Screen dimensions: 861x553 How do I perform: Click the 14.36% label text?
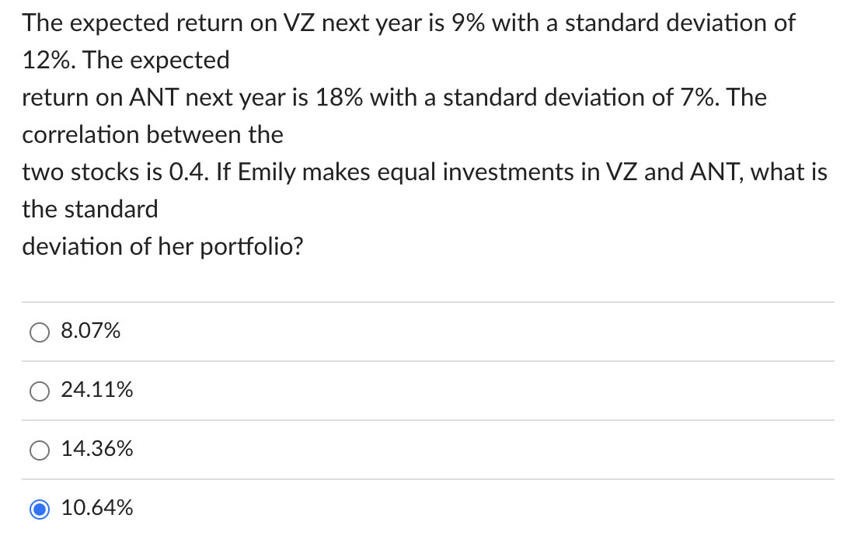click(97, 450)
